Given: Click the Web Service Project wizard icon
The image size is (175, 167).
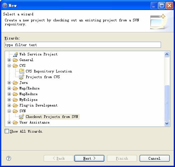Looking at the screenshot, I should [15, 54].
